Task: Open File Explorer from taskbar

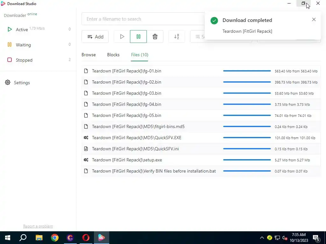Action: (x=39, y=238)
